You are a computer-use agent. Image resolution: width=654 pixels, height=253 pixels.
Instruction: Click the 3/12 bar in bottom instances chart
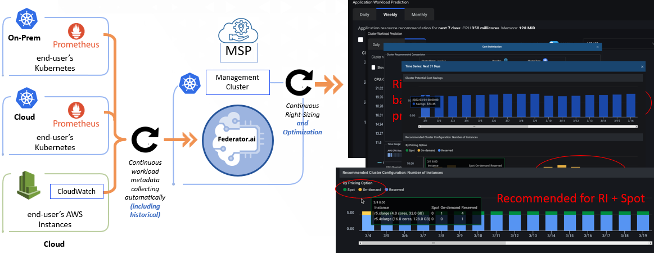tap(514, 220)
